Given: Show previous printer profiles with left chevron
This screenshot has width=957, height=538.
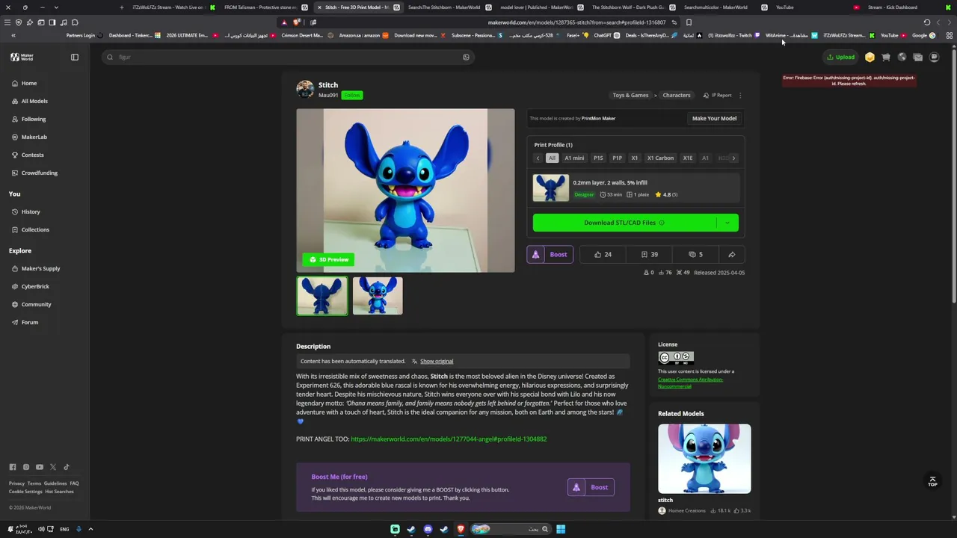Looking at the screenshot, I should click(538, 158).
